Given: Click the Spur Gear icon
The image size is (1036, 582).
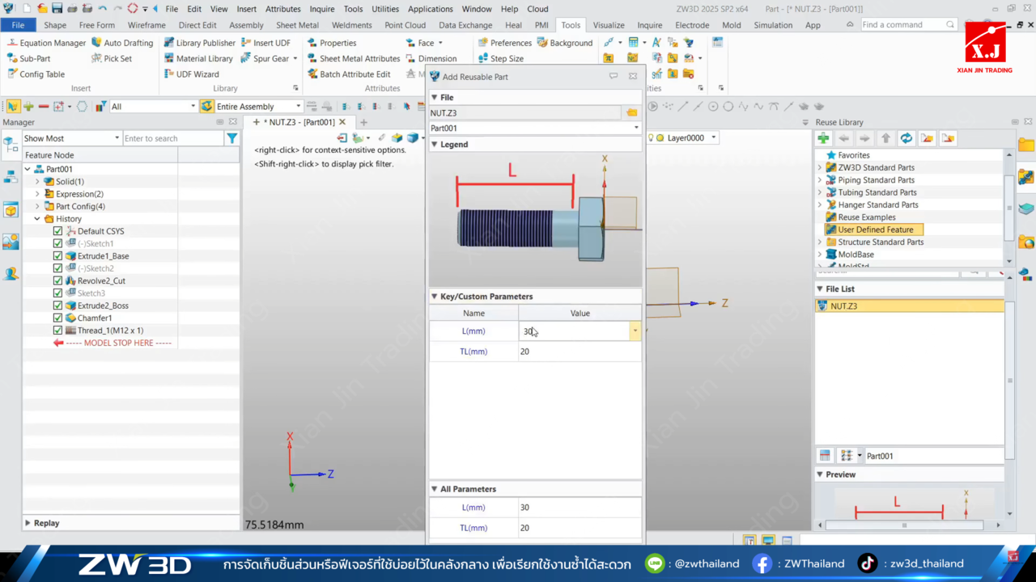Looking at the screenshot, I should pyautogui.click(x=247, y=58).
